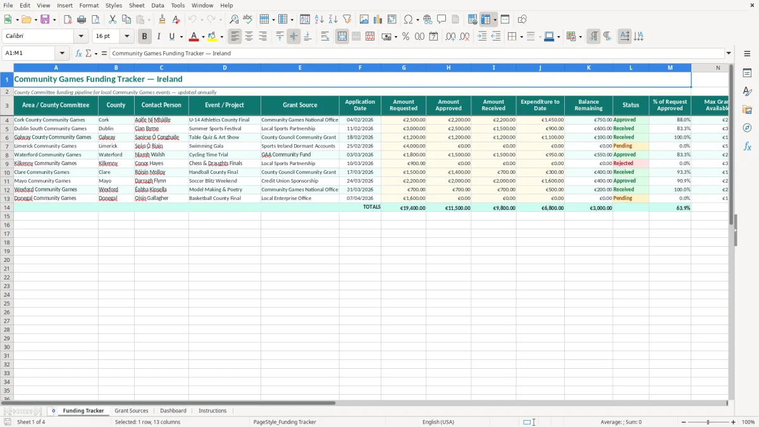This screenshot has width=759, height=427.
Task: Add decimal place icon
Action: point(451,37)
